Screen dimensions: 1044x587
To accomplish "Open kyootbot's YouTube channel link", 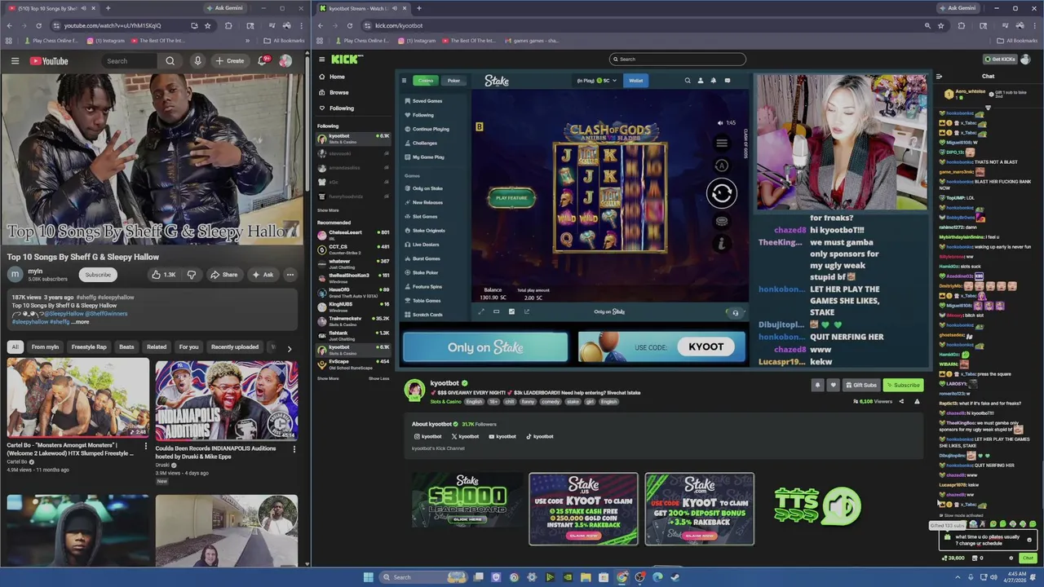I will coord(502,436).
